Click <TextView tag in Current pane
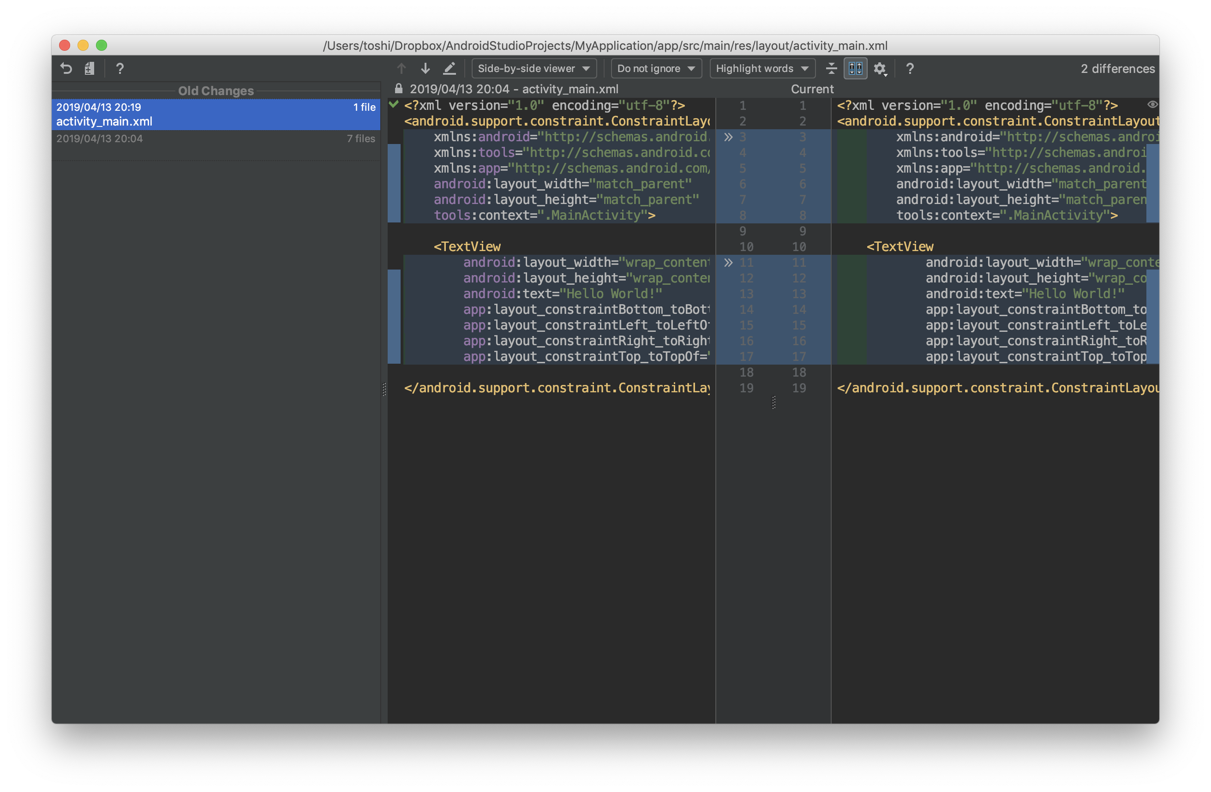 (900, 247)
